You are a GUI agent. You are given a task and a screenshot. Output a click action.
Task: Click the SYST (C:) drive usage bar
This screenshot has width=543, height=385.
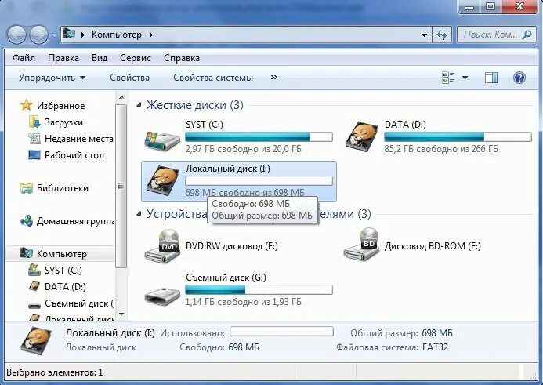coord(259,137)
